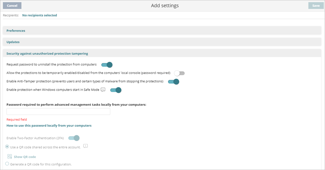The height and width of the screenshot is (170, 325).
Task: Open the recipients selector via No recipients selected
Action: tap(40, 15)
